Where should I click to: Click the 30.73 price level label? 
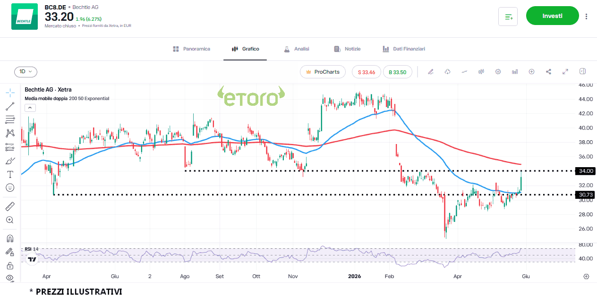586,195
